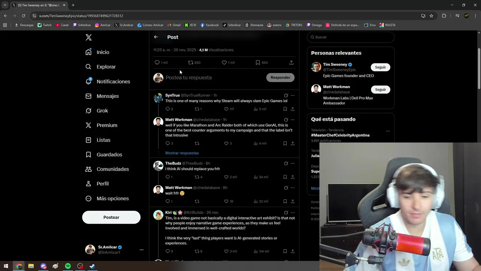Screen dimensions: 481x271
Task: Click the browser address bar
Action: (225, 16)
